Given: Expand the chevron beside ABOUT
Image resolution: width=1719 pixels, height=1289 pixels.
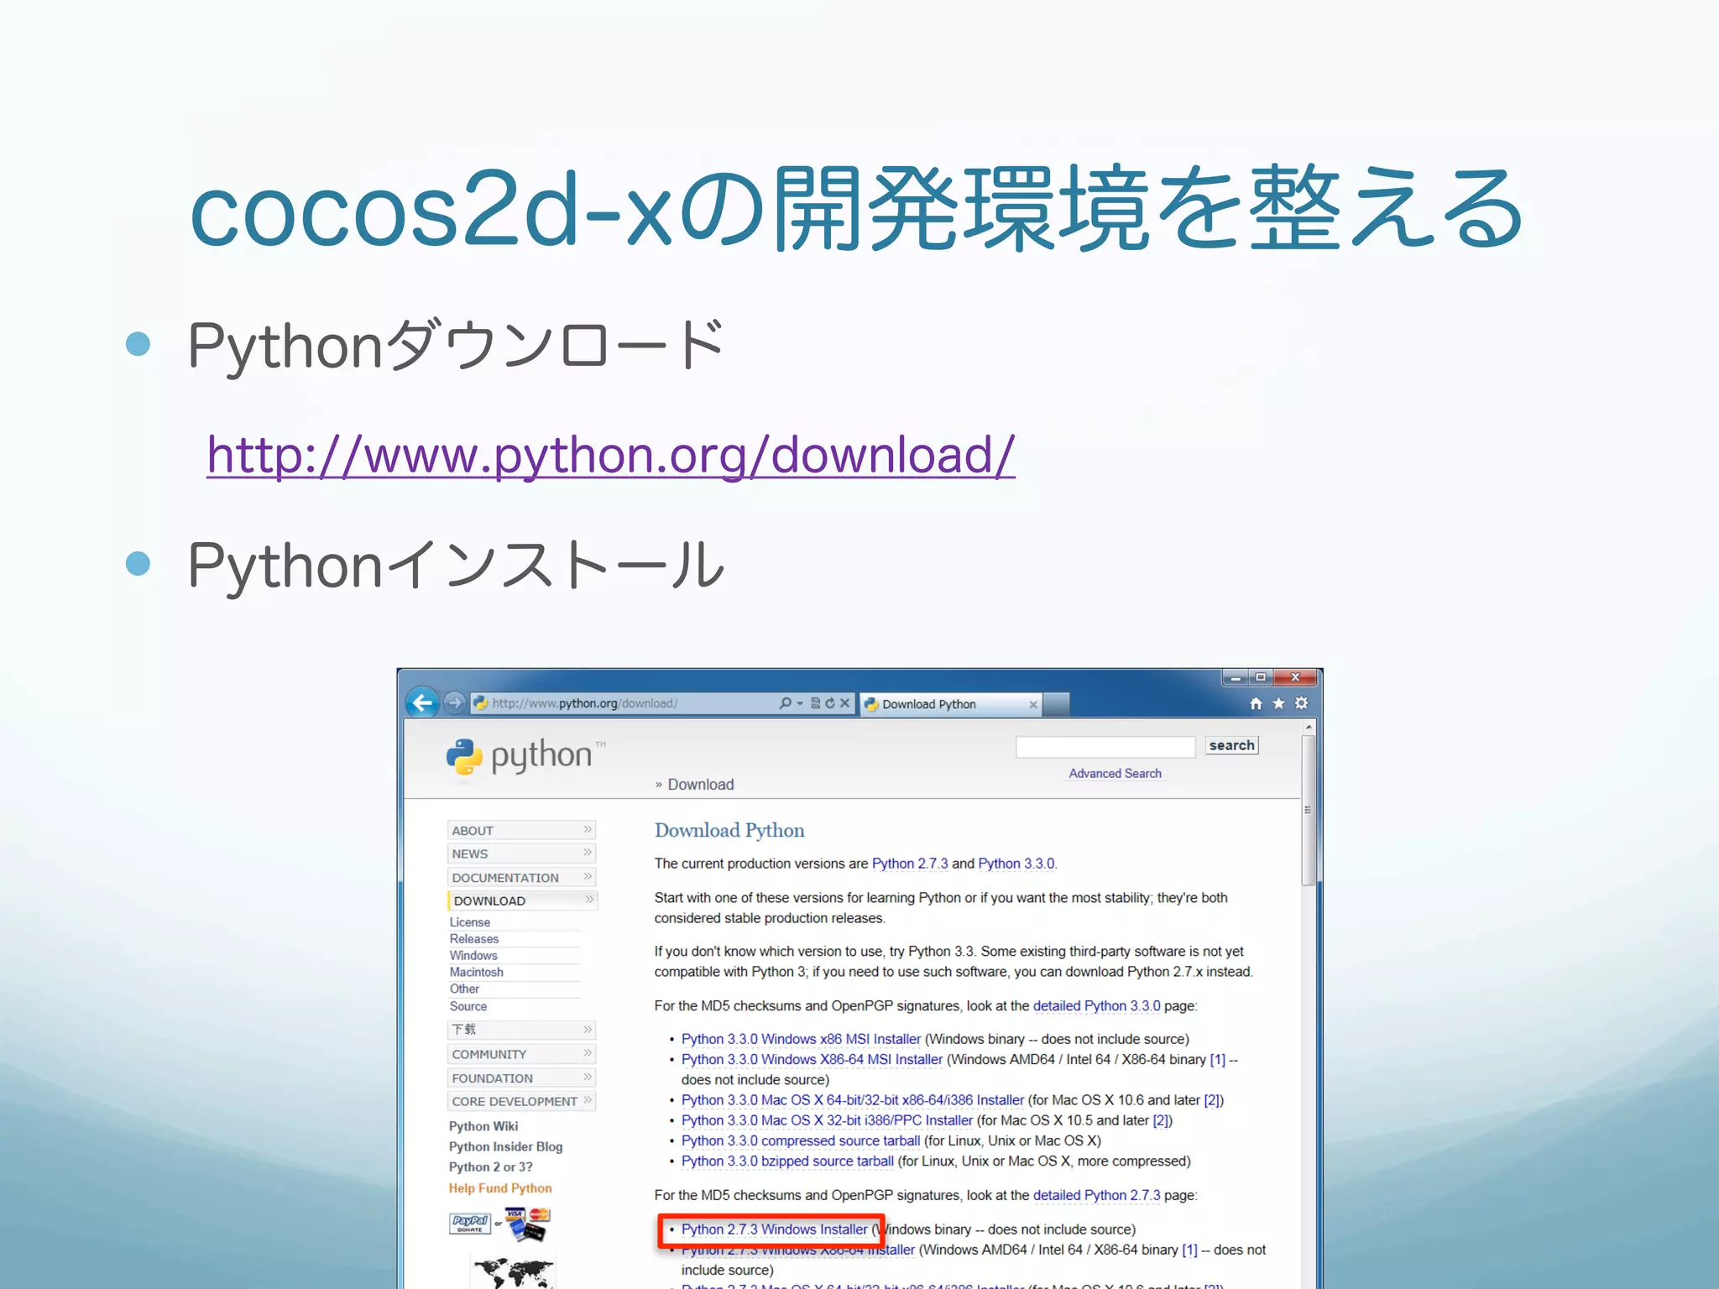Looking at the screenshot, I should click(x=588, y=829).
